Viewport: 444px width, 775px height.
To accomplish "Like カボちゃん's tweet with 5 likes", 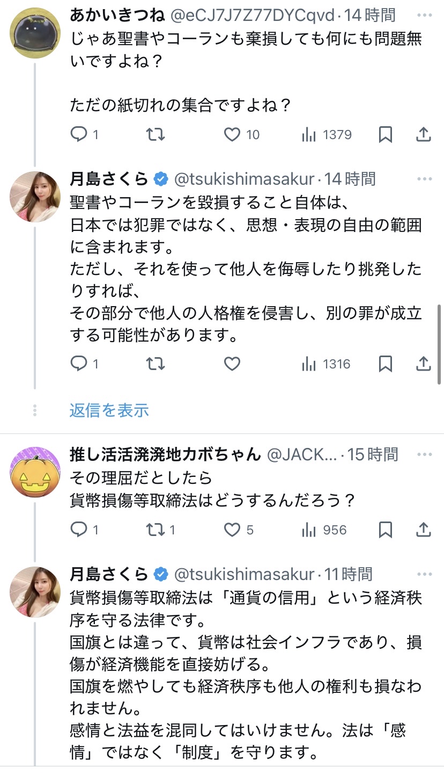I will [x=232, y=530].
